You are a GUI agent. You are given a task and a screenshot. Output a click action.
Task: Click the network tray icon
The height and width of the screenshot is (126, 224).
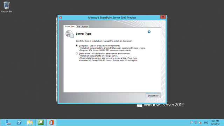point(196,122)
